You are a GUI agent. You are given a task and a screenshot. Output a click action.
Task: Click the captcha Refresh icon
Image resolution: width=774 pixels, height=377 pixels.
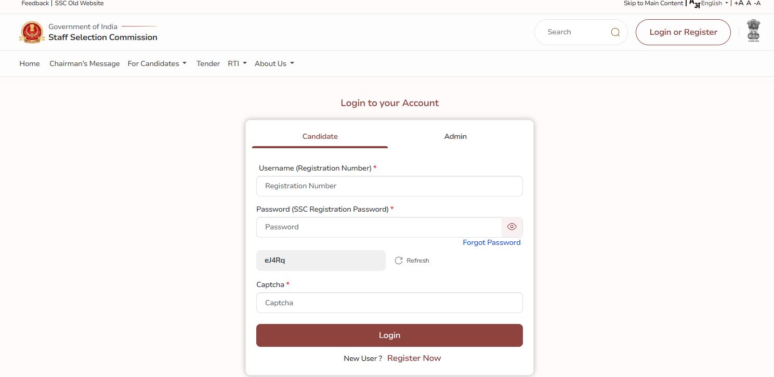pos(399,261)
